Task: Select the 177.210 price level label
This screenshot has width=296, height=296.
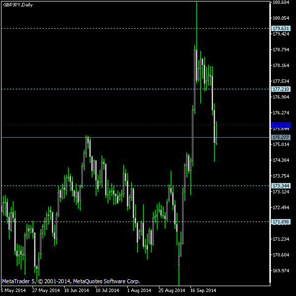Action: click(281, 89)
